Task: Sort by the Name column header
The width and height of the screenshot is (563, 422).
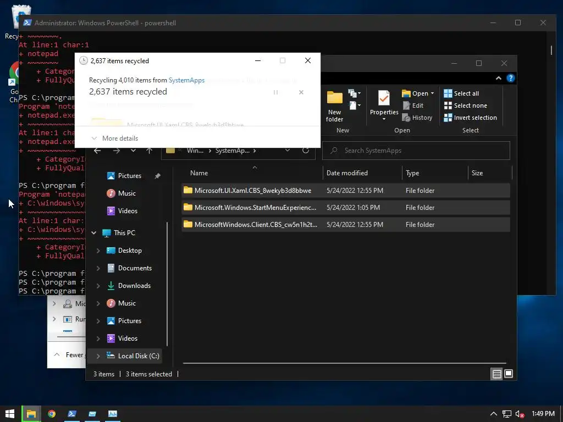Action: click(199, 173)
